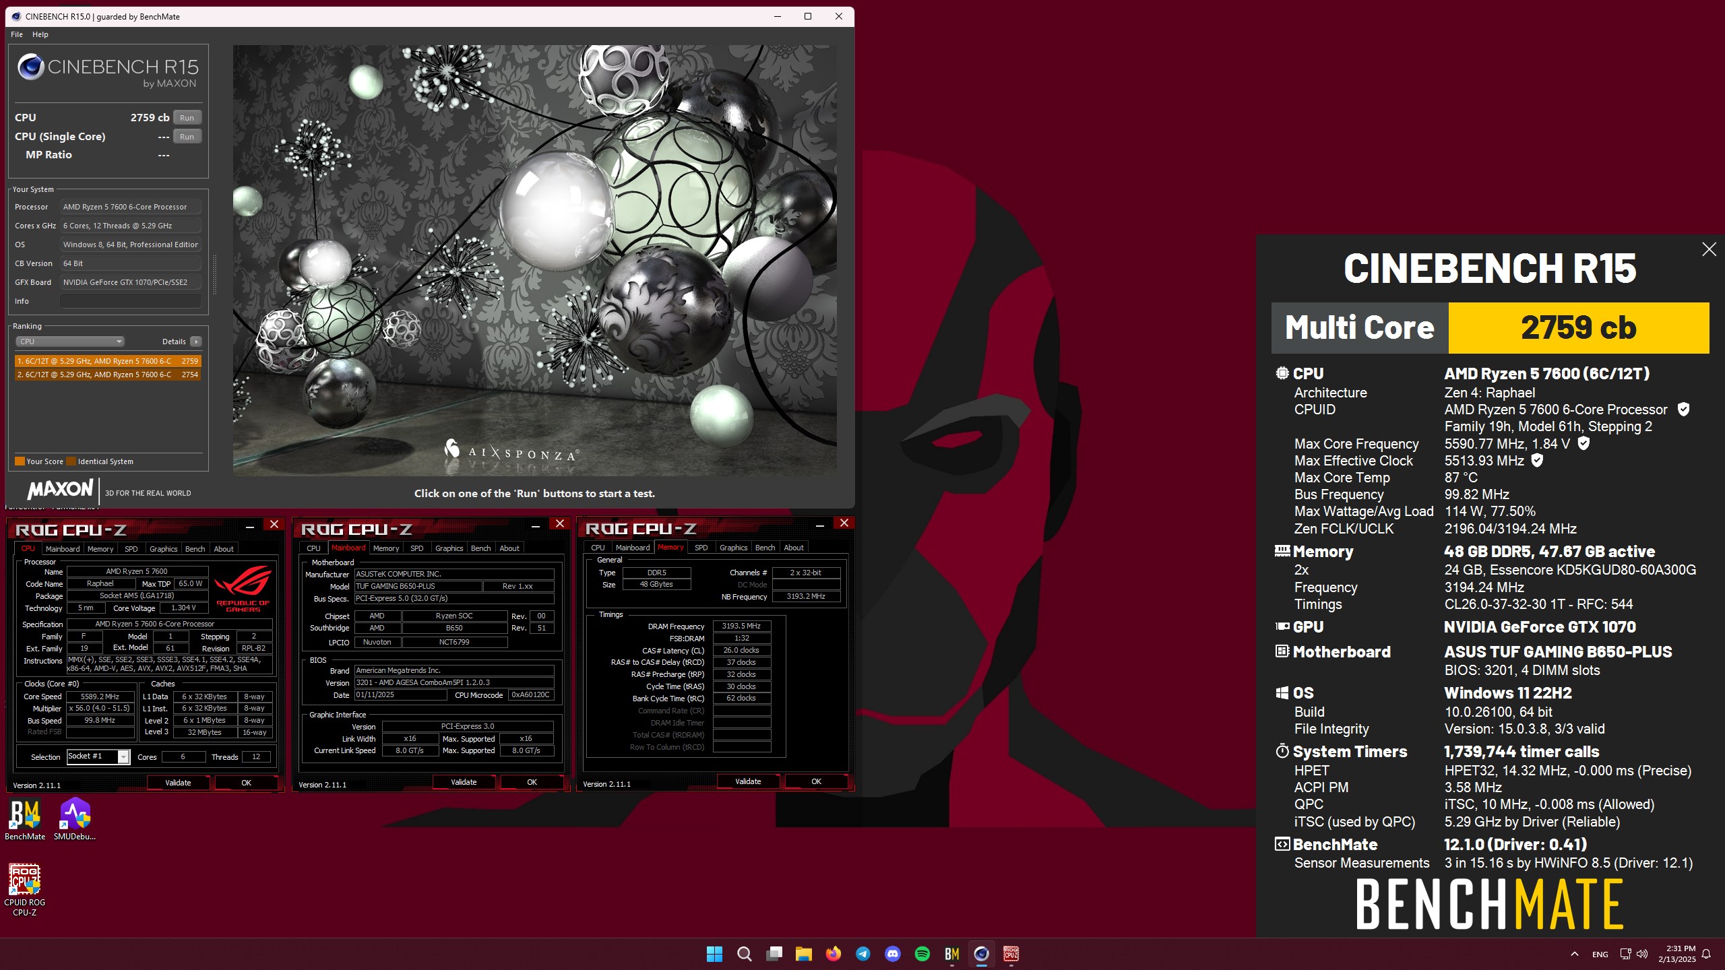Click panel splitter grip beside Your System
Viewport: 1725px width, 970px height.
point(214,275)
